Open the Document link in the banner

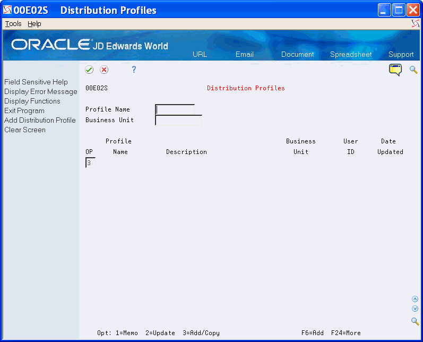coord(298,54)
